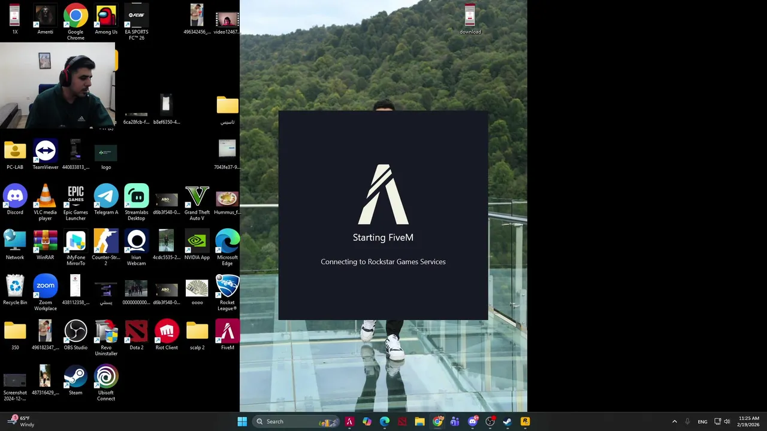Open the Steam desktop shortcut
The height and width of the screenshot is (431, 767).
click(76, 381)
